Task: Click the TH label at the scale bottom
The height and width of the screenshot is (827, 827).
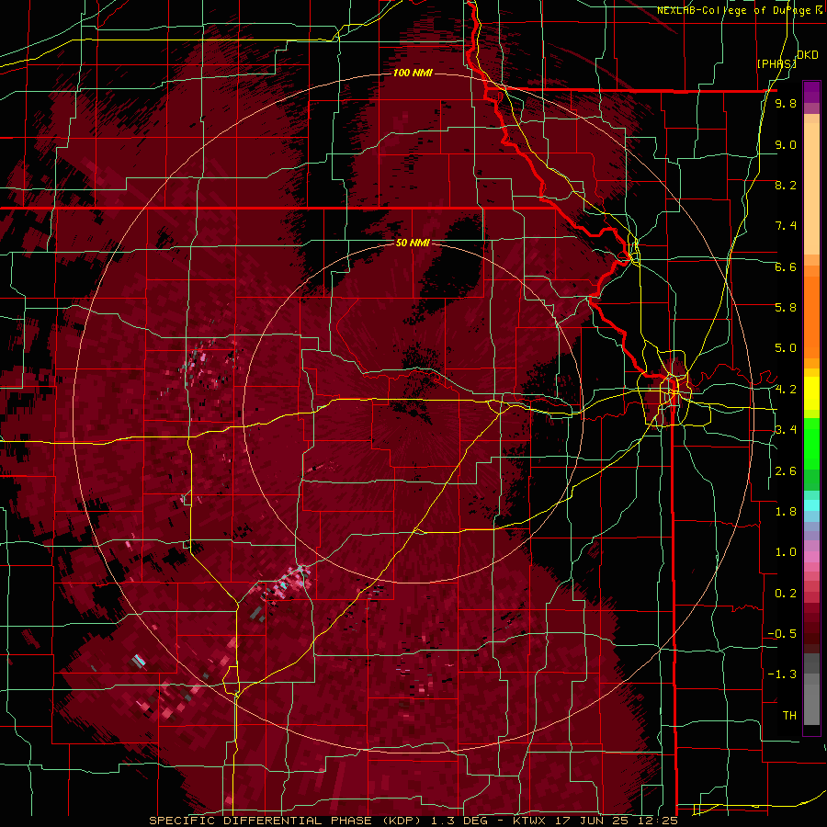Action: [x=789, y=716]
